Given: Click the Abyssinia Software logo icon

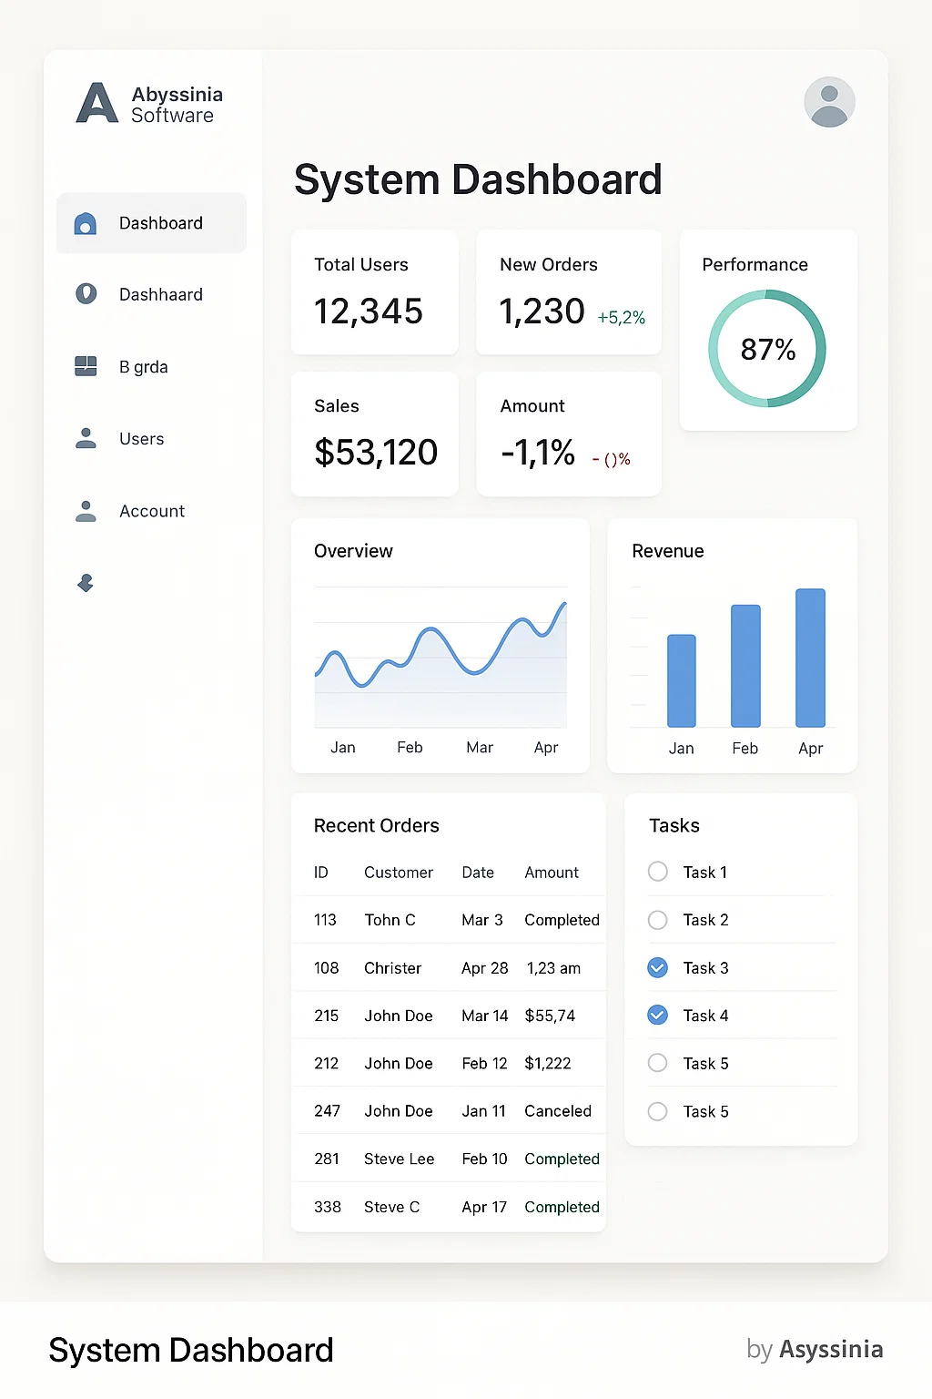Looking at the screenshot, I should 97,103.
